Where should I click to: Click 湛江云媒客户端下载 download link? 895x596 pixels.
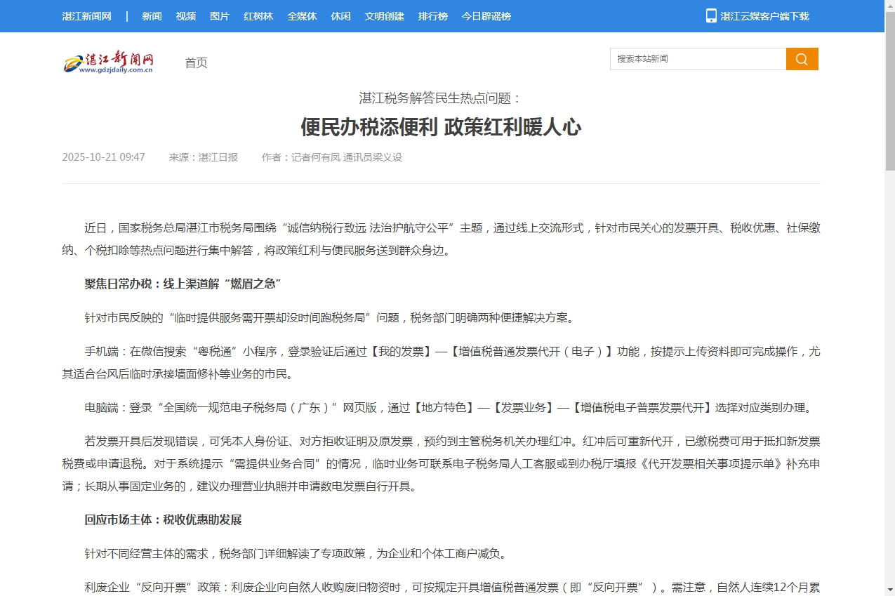[x=764, y=16]
